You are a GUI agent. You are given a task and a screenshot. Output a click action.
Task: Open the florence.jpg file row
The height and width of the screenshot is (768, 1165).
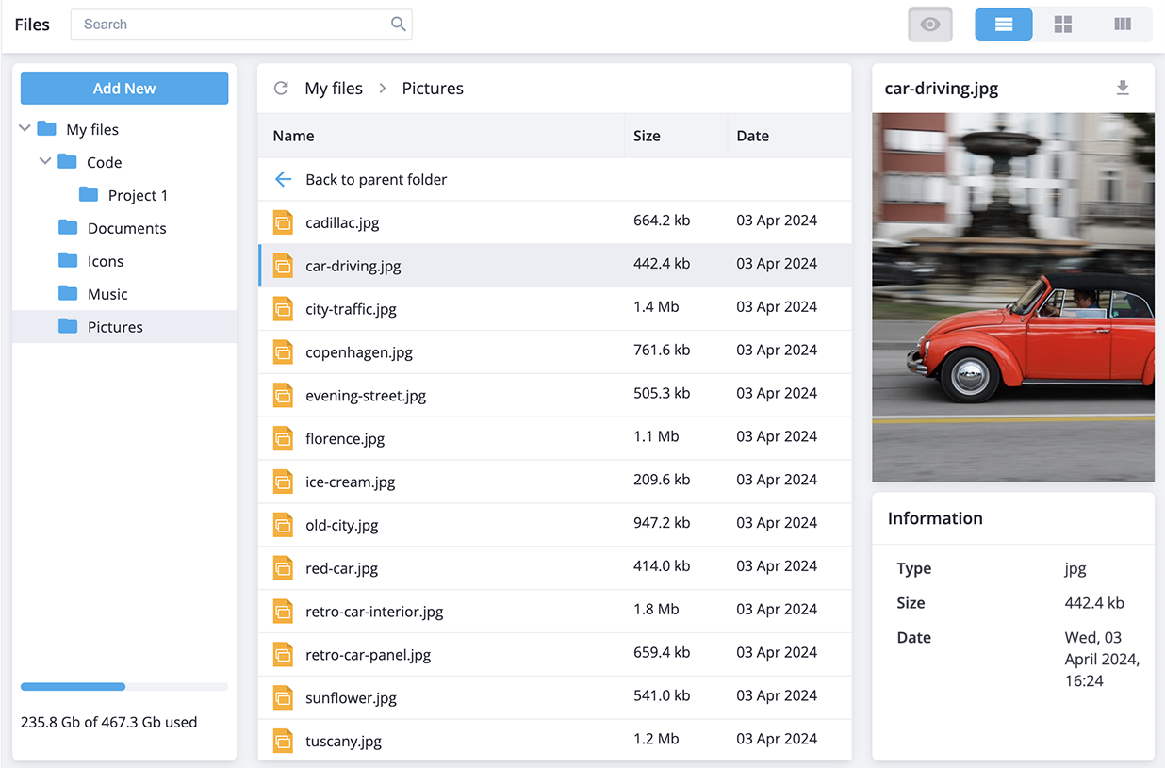[x=345, y=438]
